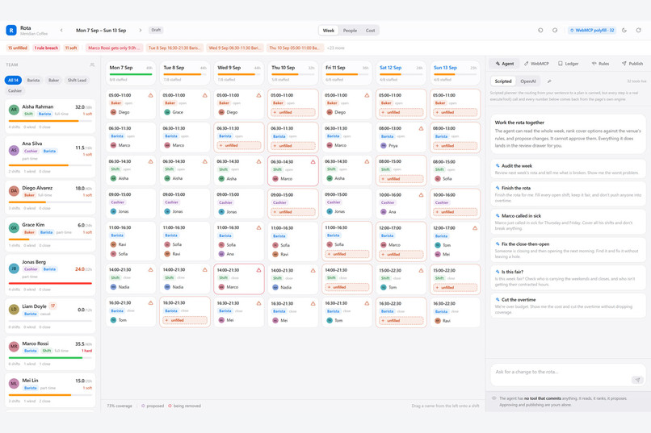This screenshot has height=433, width=651.
Task: Expand the +23 more issues
Action: [x=335, y=48]
